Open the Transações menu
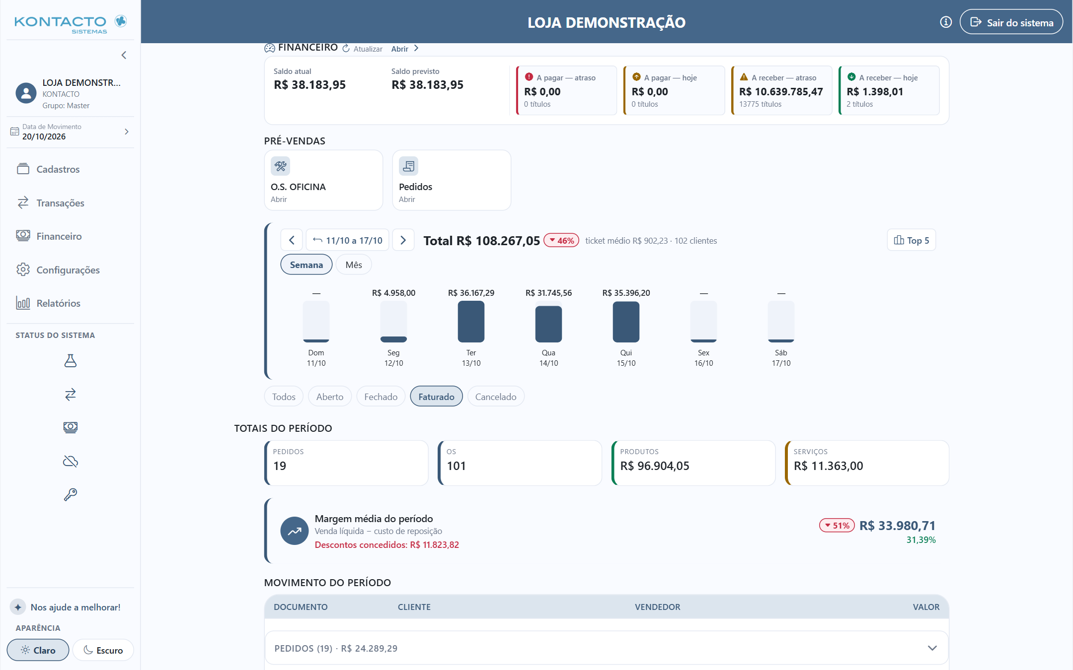 point(70,202)
